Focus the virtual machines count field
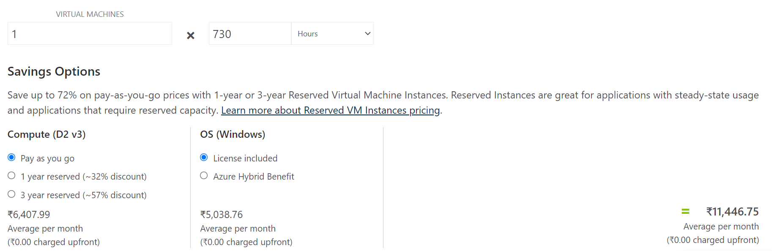Screen dimensions: 772x251 tap(90, 33)
